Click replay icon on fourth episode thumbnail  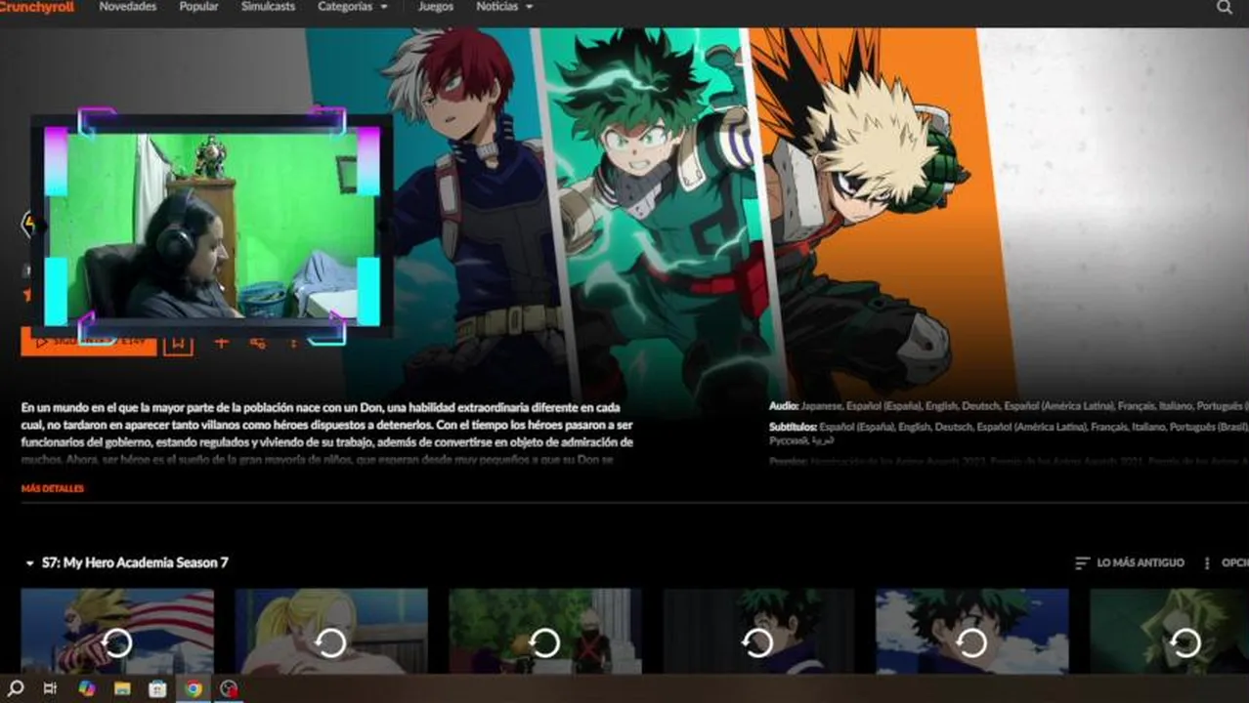pyautogui.click(x=757, y=641)
